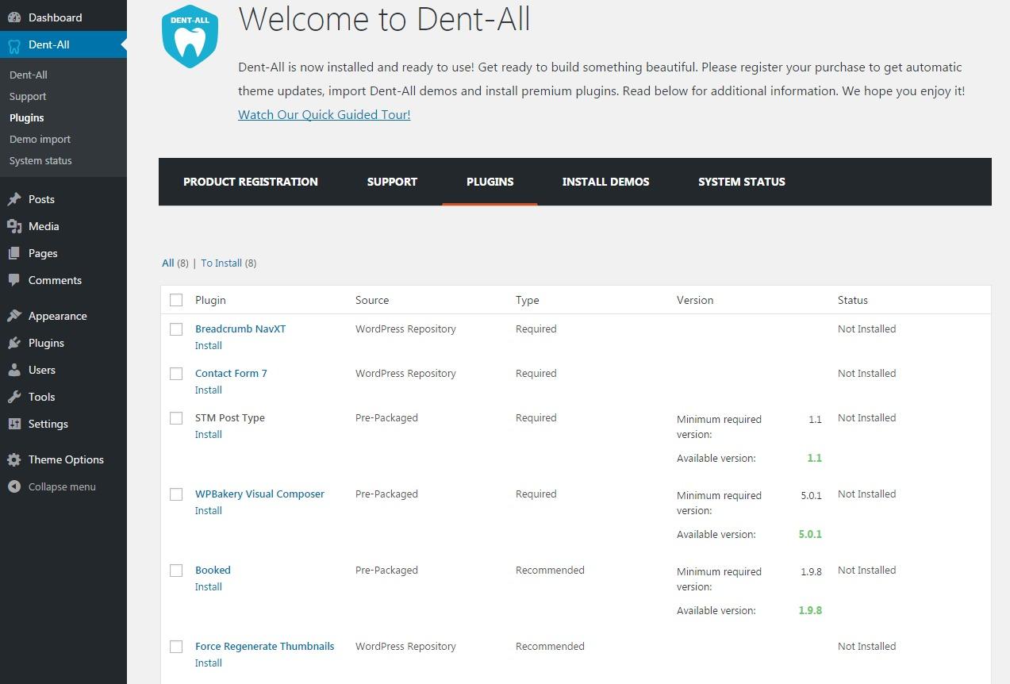
Task: Check the WPBakery Visual Composer checkbox
Action: [x=176, y=494]
